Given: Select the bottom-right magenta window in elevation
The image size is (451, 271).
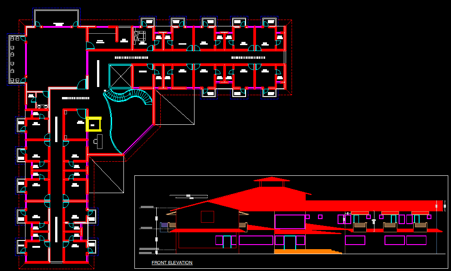Looking at the screenshot, I should pyautogui.click(x=416, y=240).
